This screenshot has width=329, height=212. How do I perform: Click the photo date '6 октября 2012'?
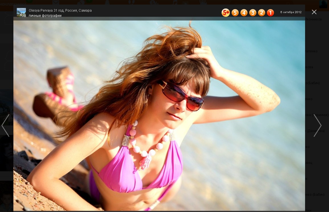[x=291, y=12]
